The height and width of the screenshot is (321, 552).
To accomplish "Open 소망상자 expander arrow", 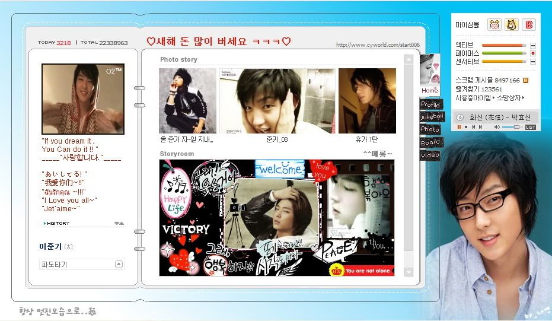I will [523, 97].
